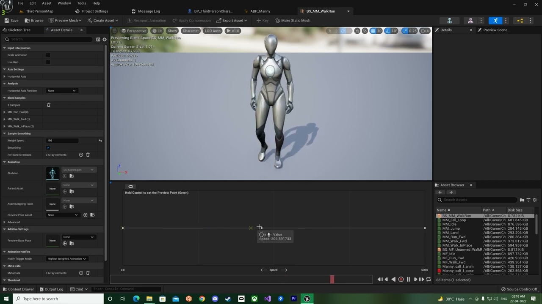Open the Content Drawer
This screenshot has width=542, height=304.
coord(18,289)
